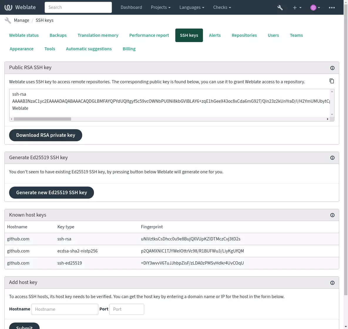Click github.com in the ssh-ed25519 row
This screenshot has height=329, width=348.
pyautogui.click(x=18, y=263)
